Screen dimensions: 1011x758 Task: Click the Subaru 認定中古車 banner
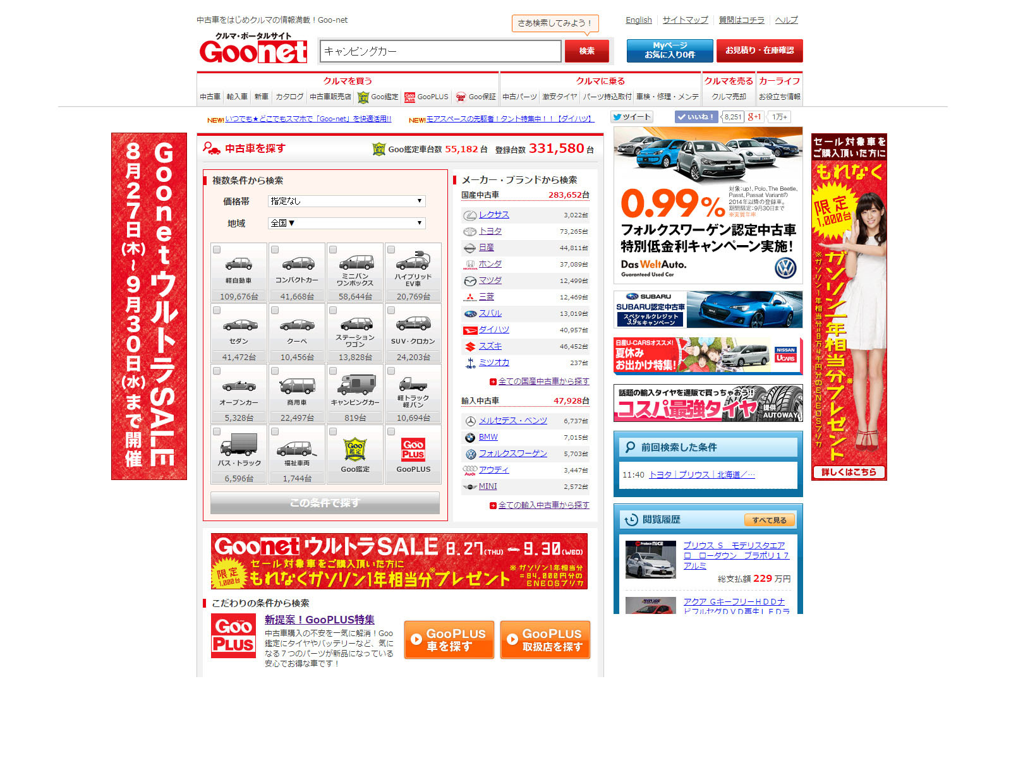pyautogui.click(x=708, y=310)
